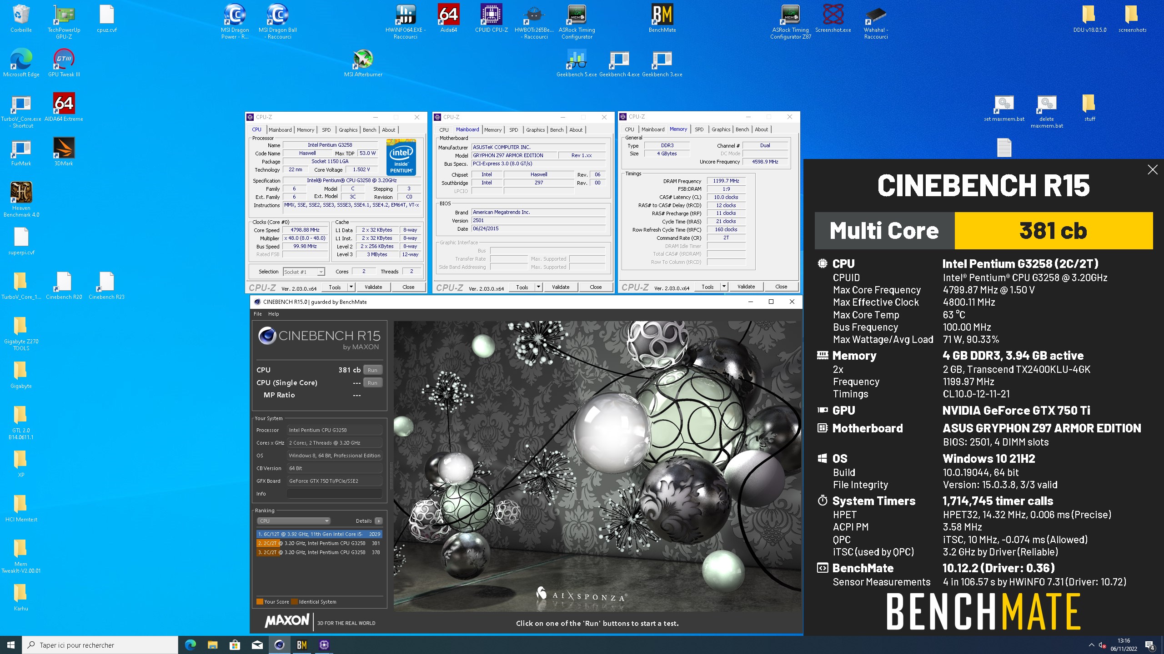
Task: Open File Explorer from taskbar
Action: click(212, 644)
